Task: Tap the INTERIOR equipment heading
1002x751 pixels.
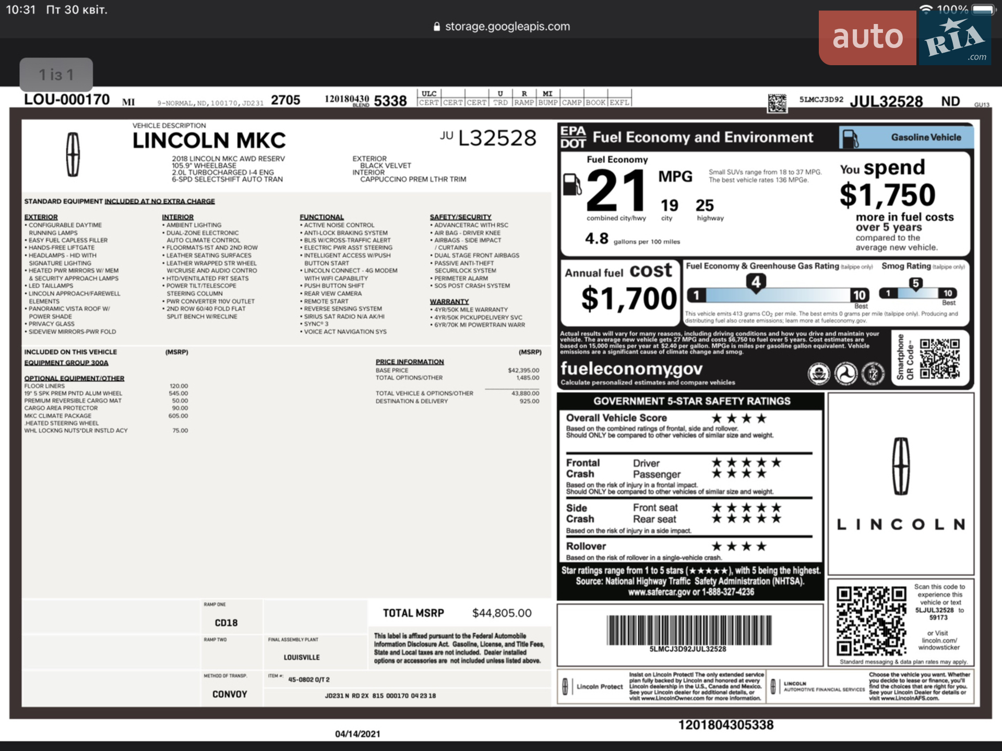Action: 177,217
